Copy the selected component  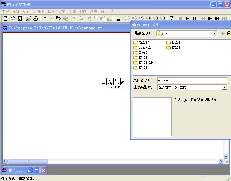[58, 19]
